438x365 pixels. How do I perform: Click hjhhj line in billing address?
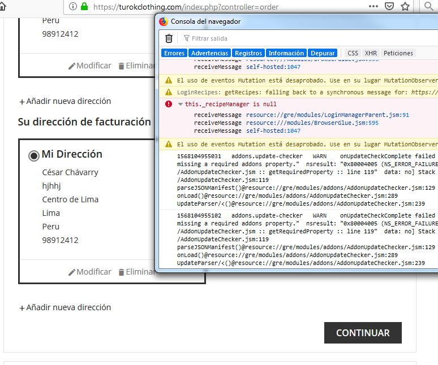point(51,186)
